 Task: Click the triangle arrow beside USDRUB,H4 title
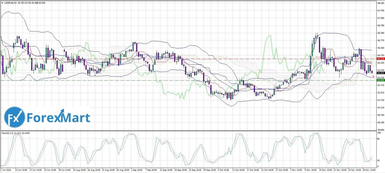point(2,3)
